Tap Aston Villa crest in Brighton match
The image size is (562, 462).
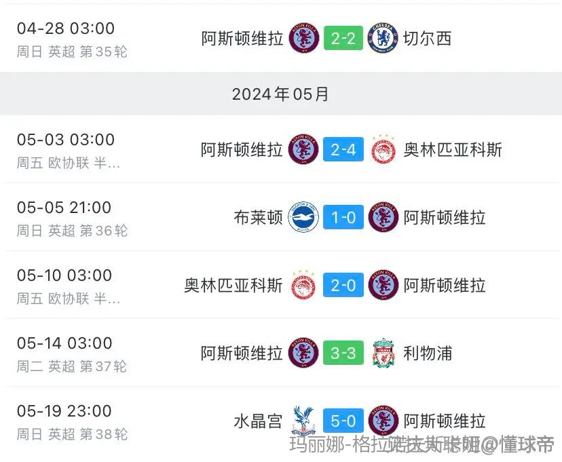[x=383, y=217]
